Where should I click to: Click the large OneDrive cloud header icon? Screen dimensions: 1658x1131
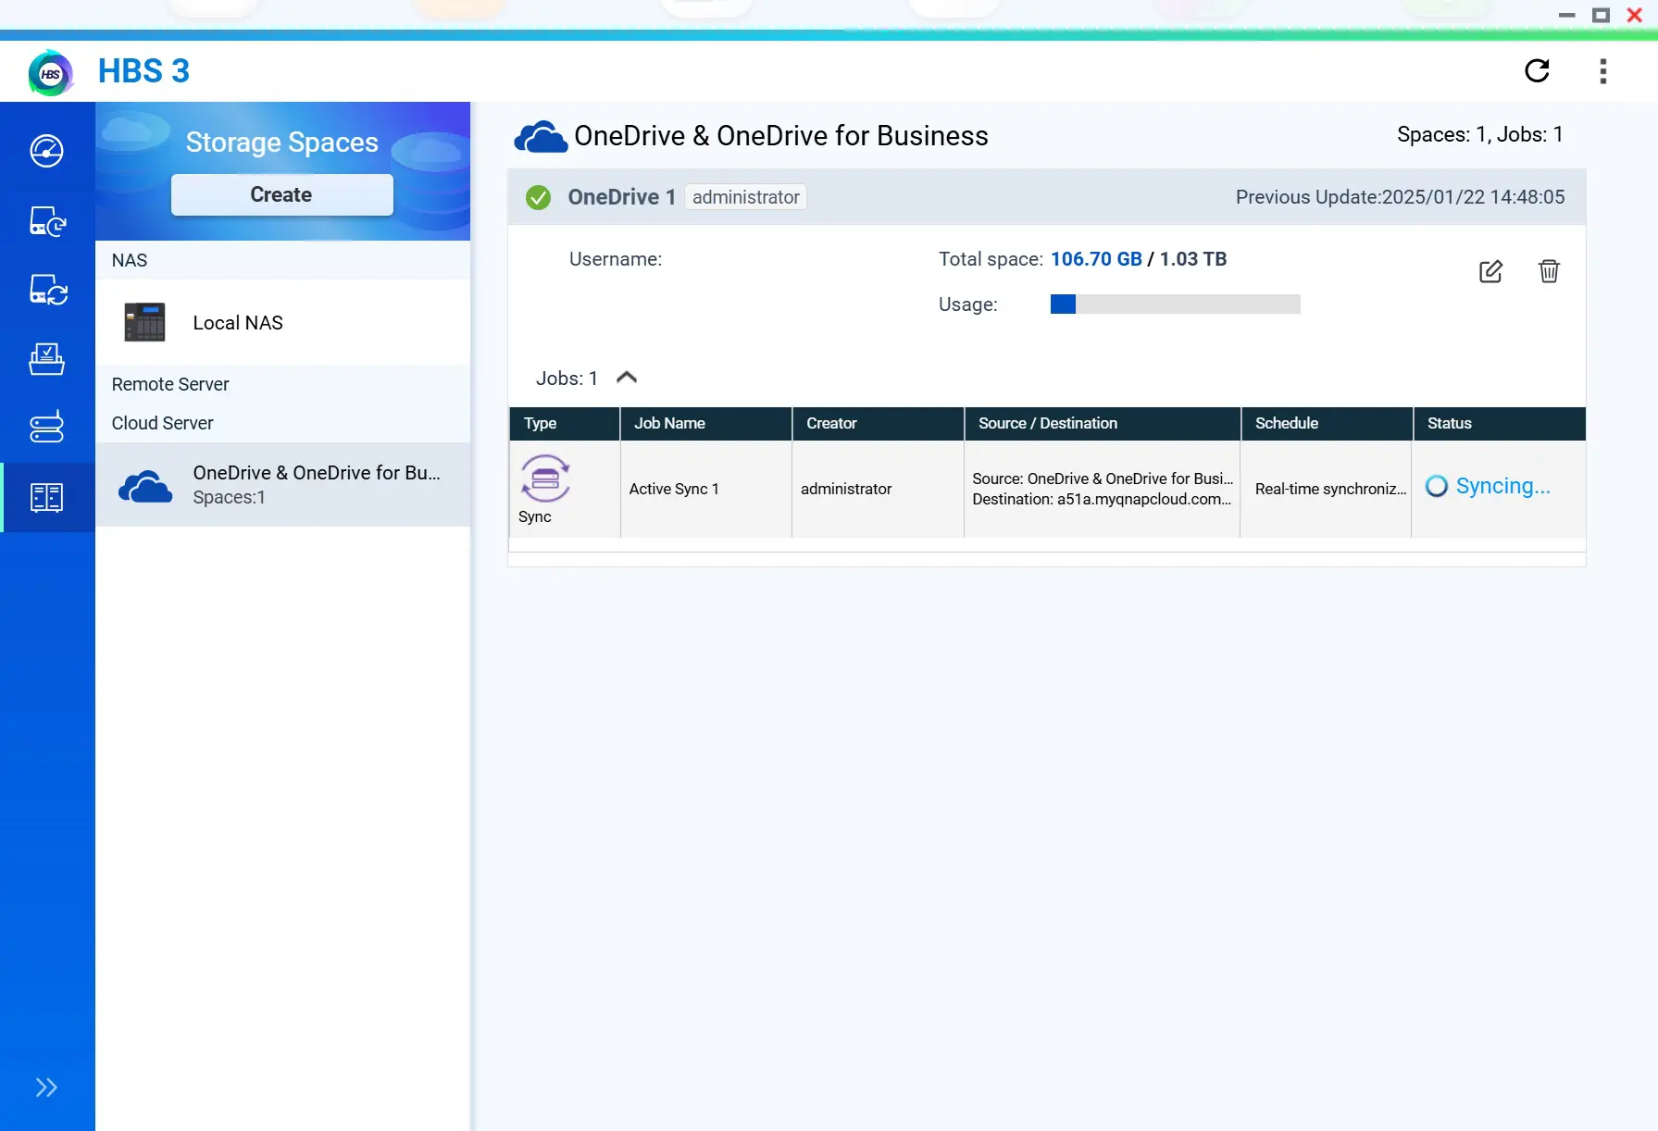tap(541, 137)
